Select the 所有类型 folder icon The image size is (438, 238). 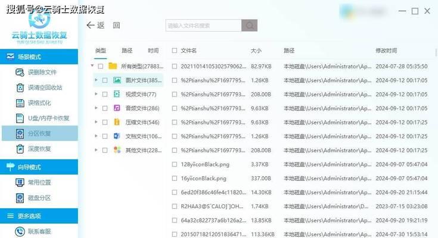click(x=113, y=66)
